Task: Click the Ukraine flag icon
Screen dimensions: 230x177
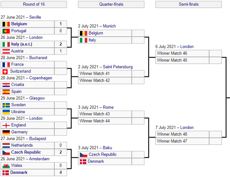Action: point(6,112)
